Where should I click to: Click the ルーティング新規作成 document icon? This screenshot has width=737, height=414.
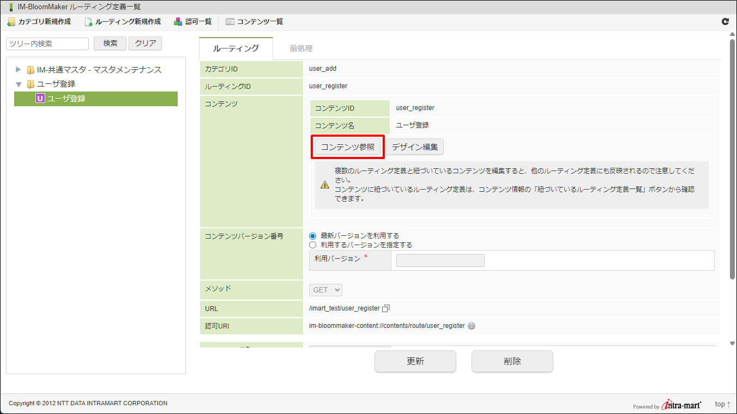(x=89, y=22)
